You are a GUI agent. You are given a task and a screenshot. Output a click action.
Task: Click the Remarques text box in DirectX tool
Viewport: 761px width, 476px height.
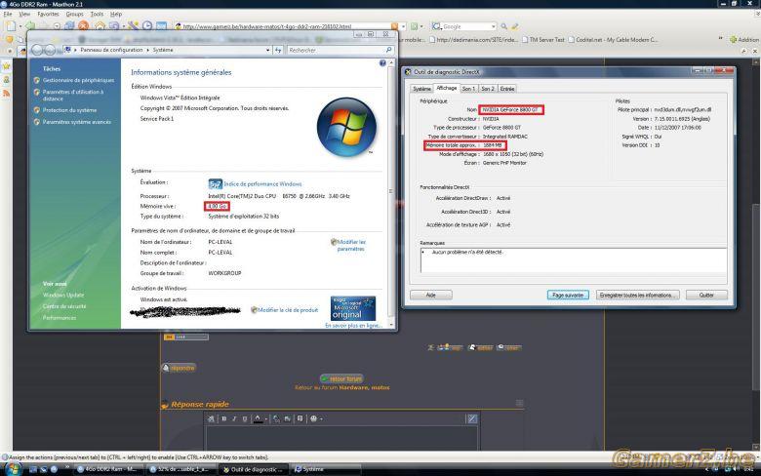coord(573,260)
